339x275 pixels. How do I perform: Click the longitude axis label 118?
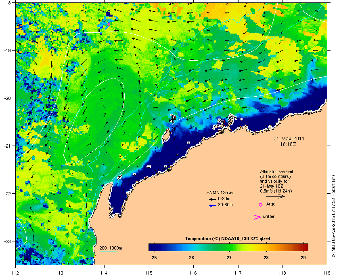pyautogui.click(x=282, y=273)
